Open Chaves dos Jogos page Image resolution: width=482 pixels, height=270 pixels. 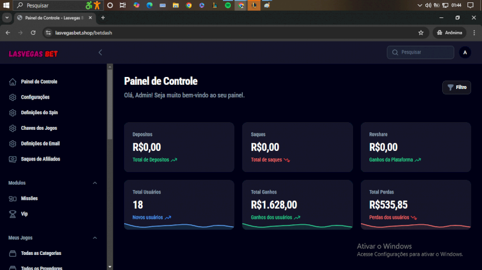click(x=39, y=128)
